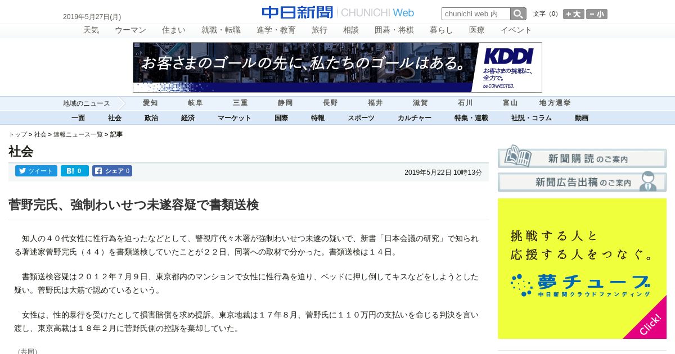Open the 新聞広告出稿のご案内 banner
Screen dimensions: 675x354
[x=582, y=181]
